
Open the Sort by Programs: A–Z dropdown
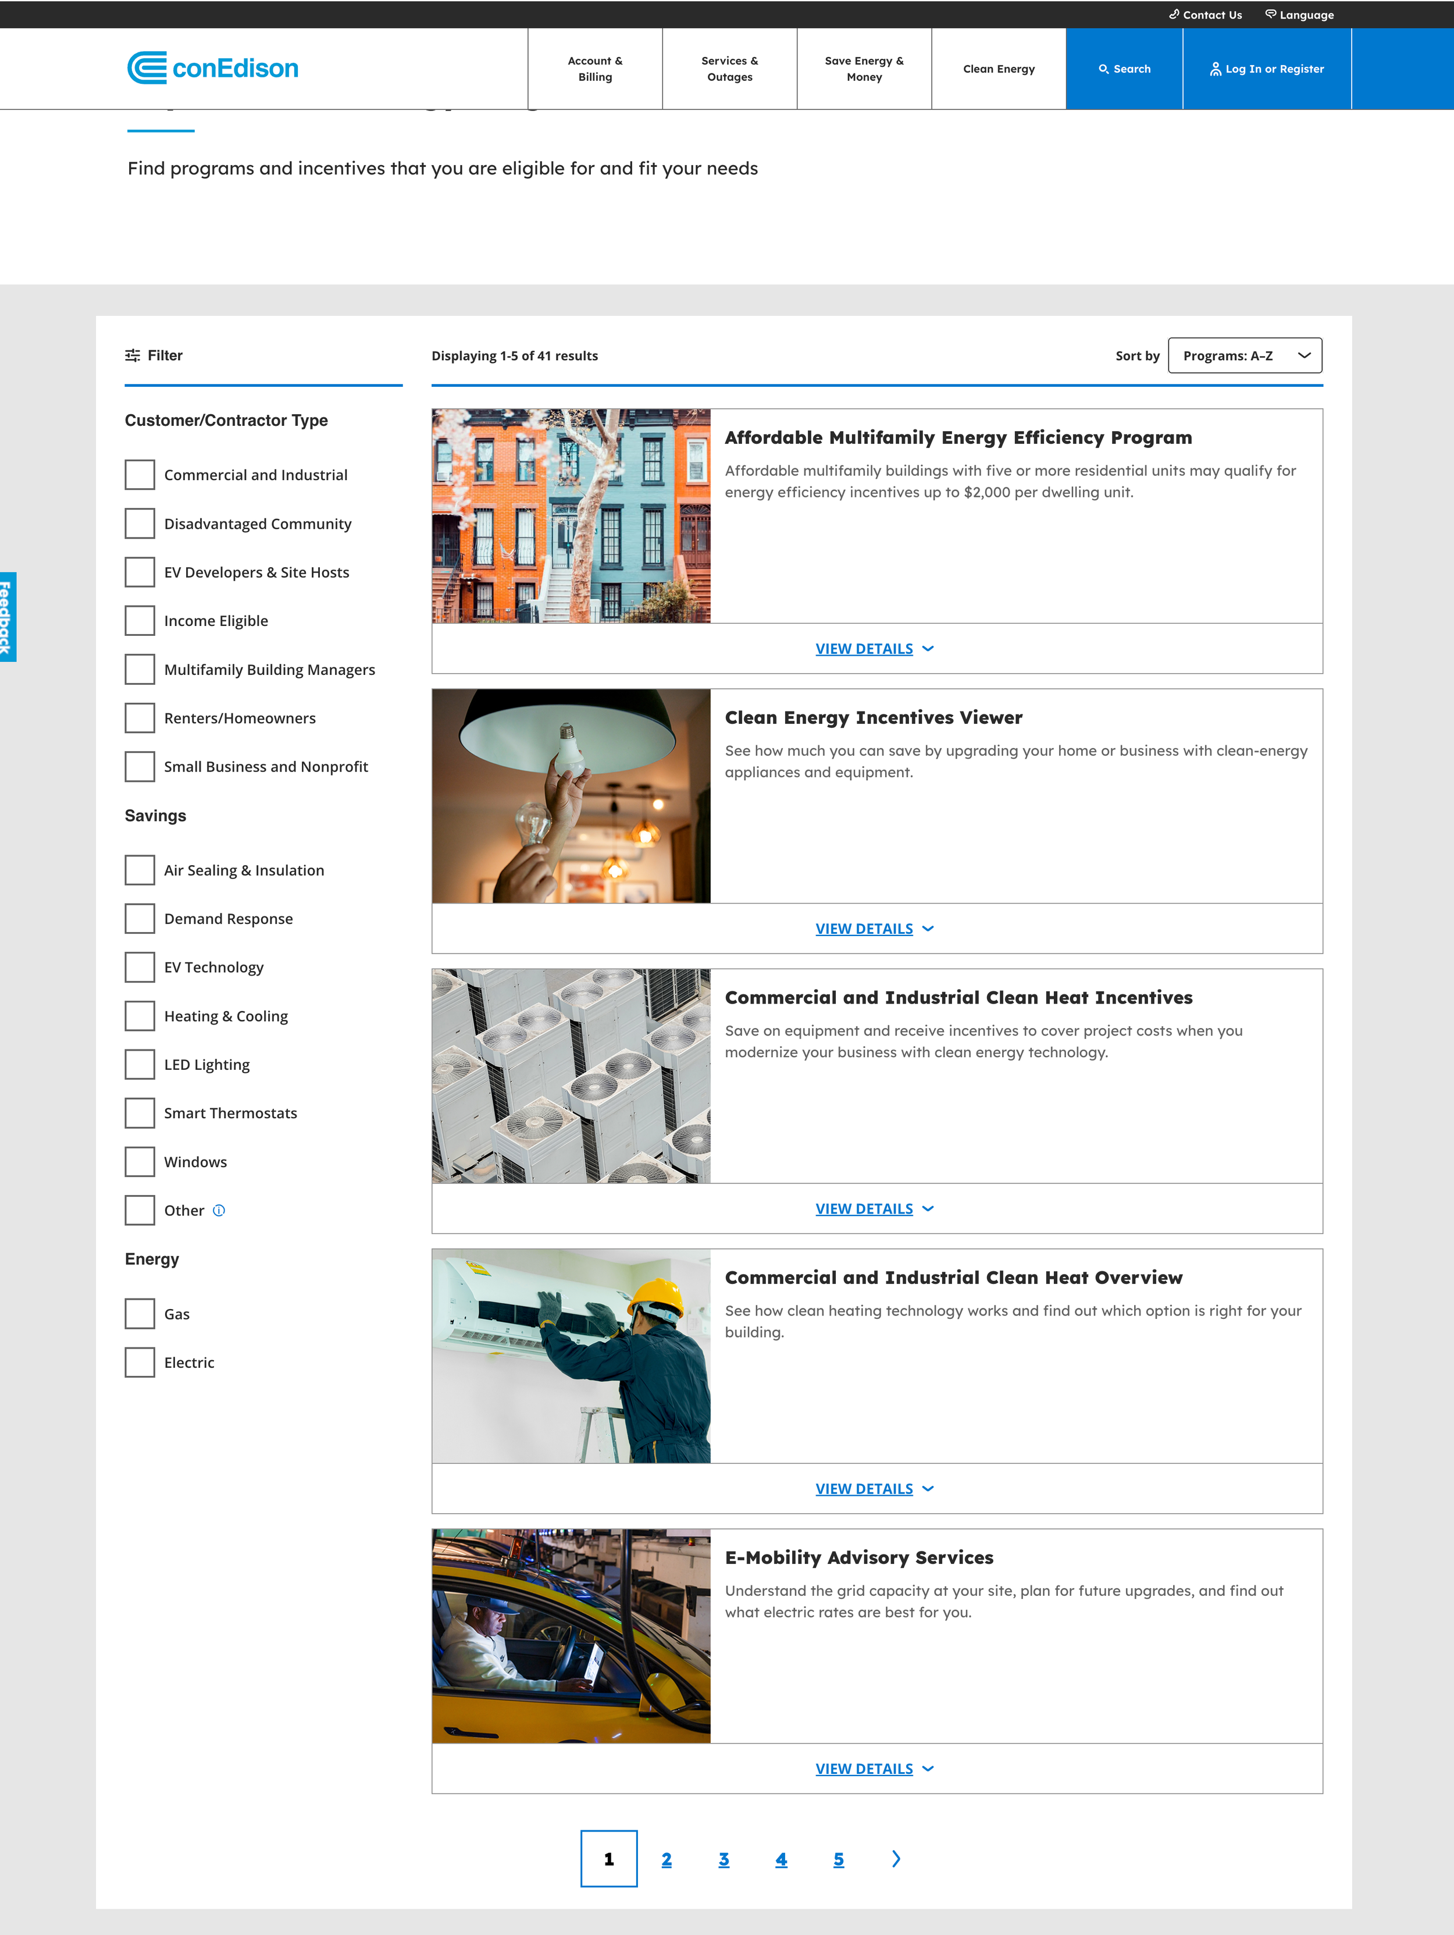(1244, 356)
